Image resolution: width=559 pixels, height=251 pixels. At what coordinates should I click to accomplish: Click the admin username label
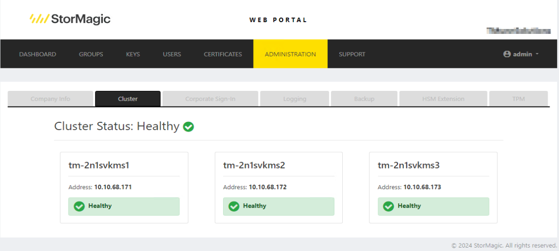[x=523, y=55]
